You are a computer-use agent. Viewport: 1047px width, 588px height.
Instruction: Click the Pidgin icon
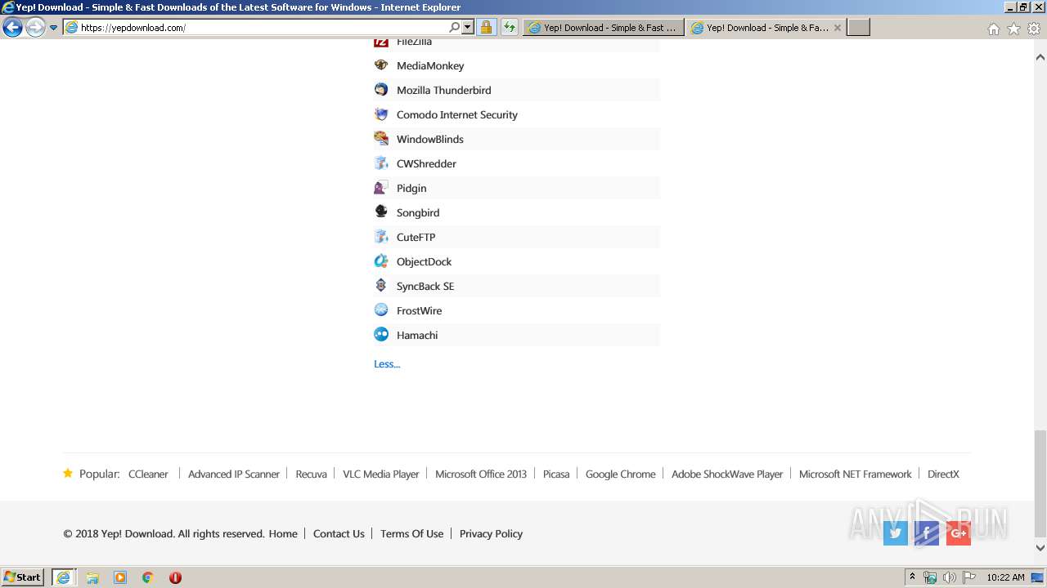pyautogui.click(x=381, y=188)
